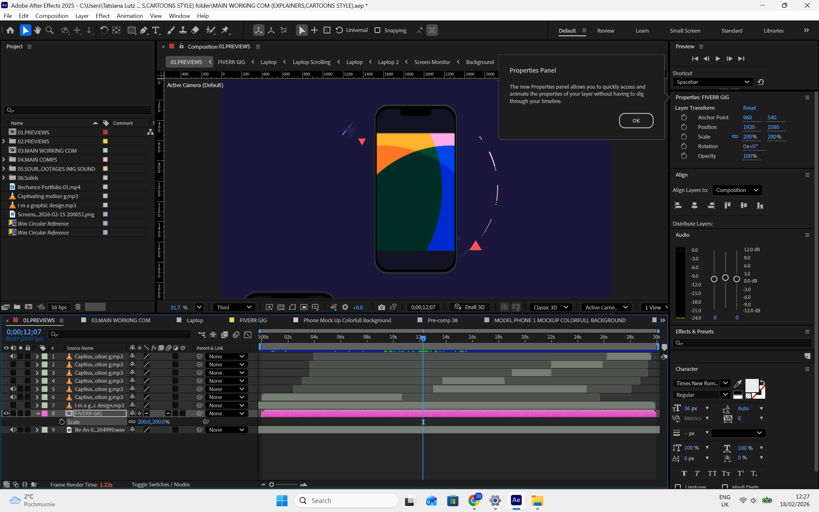Select the Puppet Pin tool
819x512 pixels.
coord(225,30)
